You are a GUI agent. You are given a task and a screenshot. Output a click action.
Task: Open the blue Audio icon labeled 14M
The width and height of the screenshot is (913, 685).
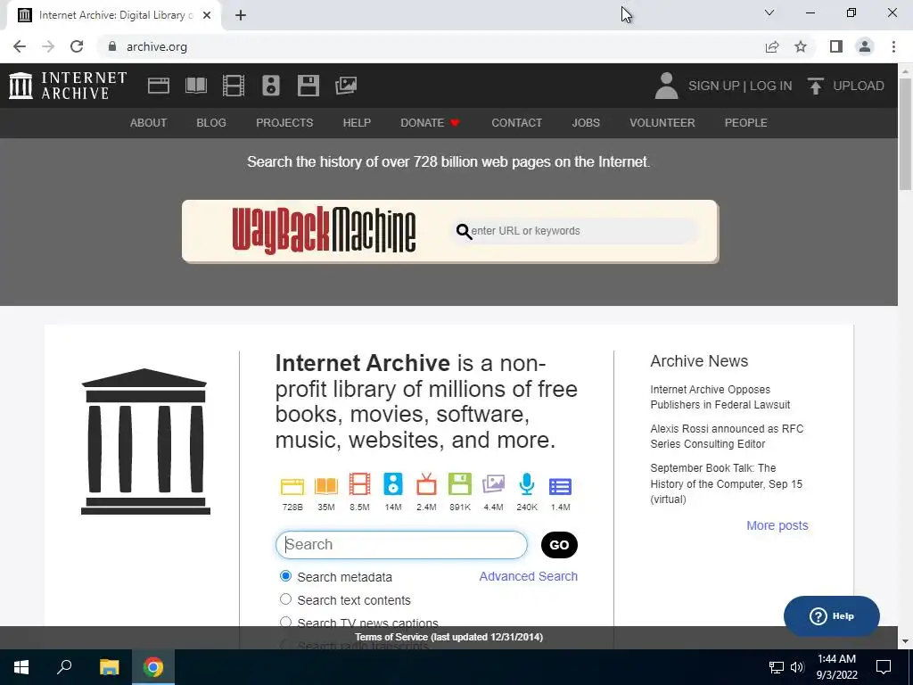point(393,484)
